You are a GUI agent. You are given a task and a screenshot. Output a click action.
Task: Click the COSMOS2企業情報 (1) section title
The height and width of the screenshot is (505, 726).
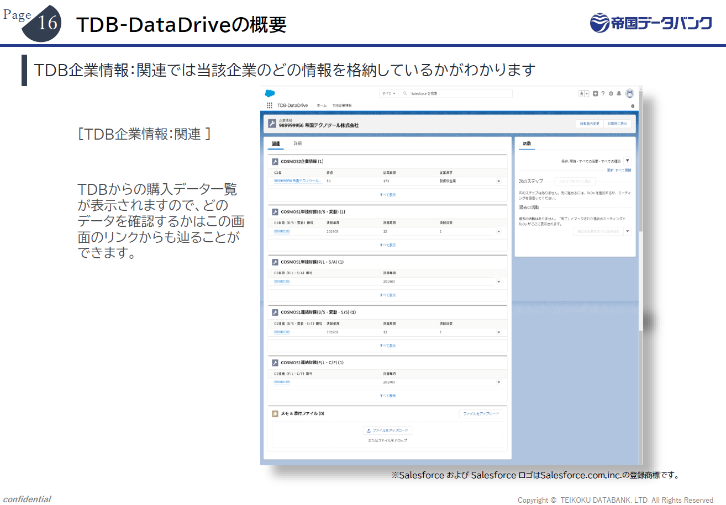[302, 162]
